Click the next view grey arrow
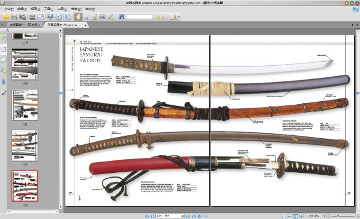Image resolution: width=360 pixels, height=219 pixels. click(x=206, y=216)
